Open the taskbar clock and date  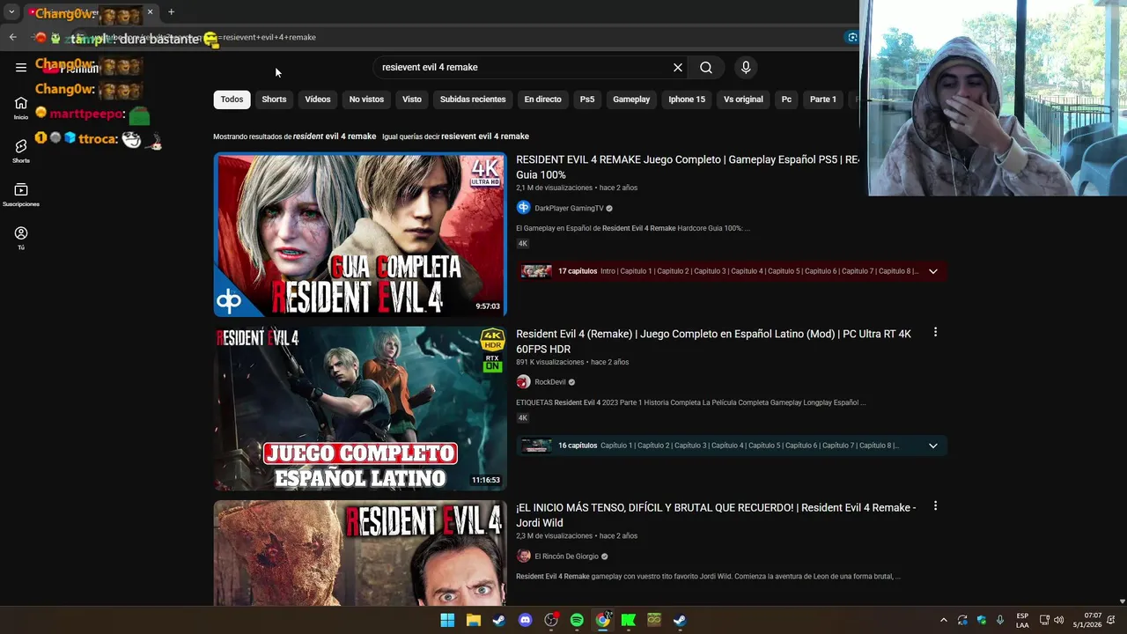click(x=1087, y=620)
